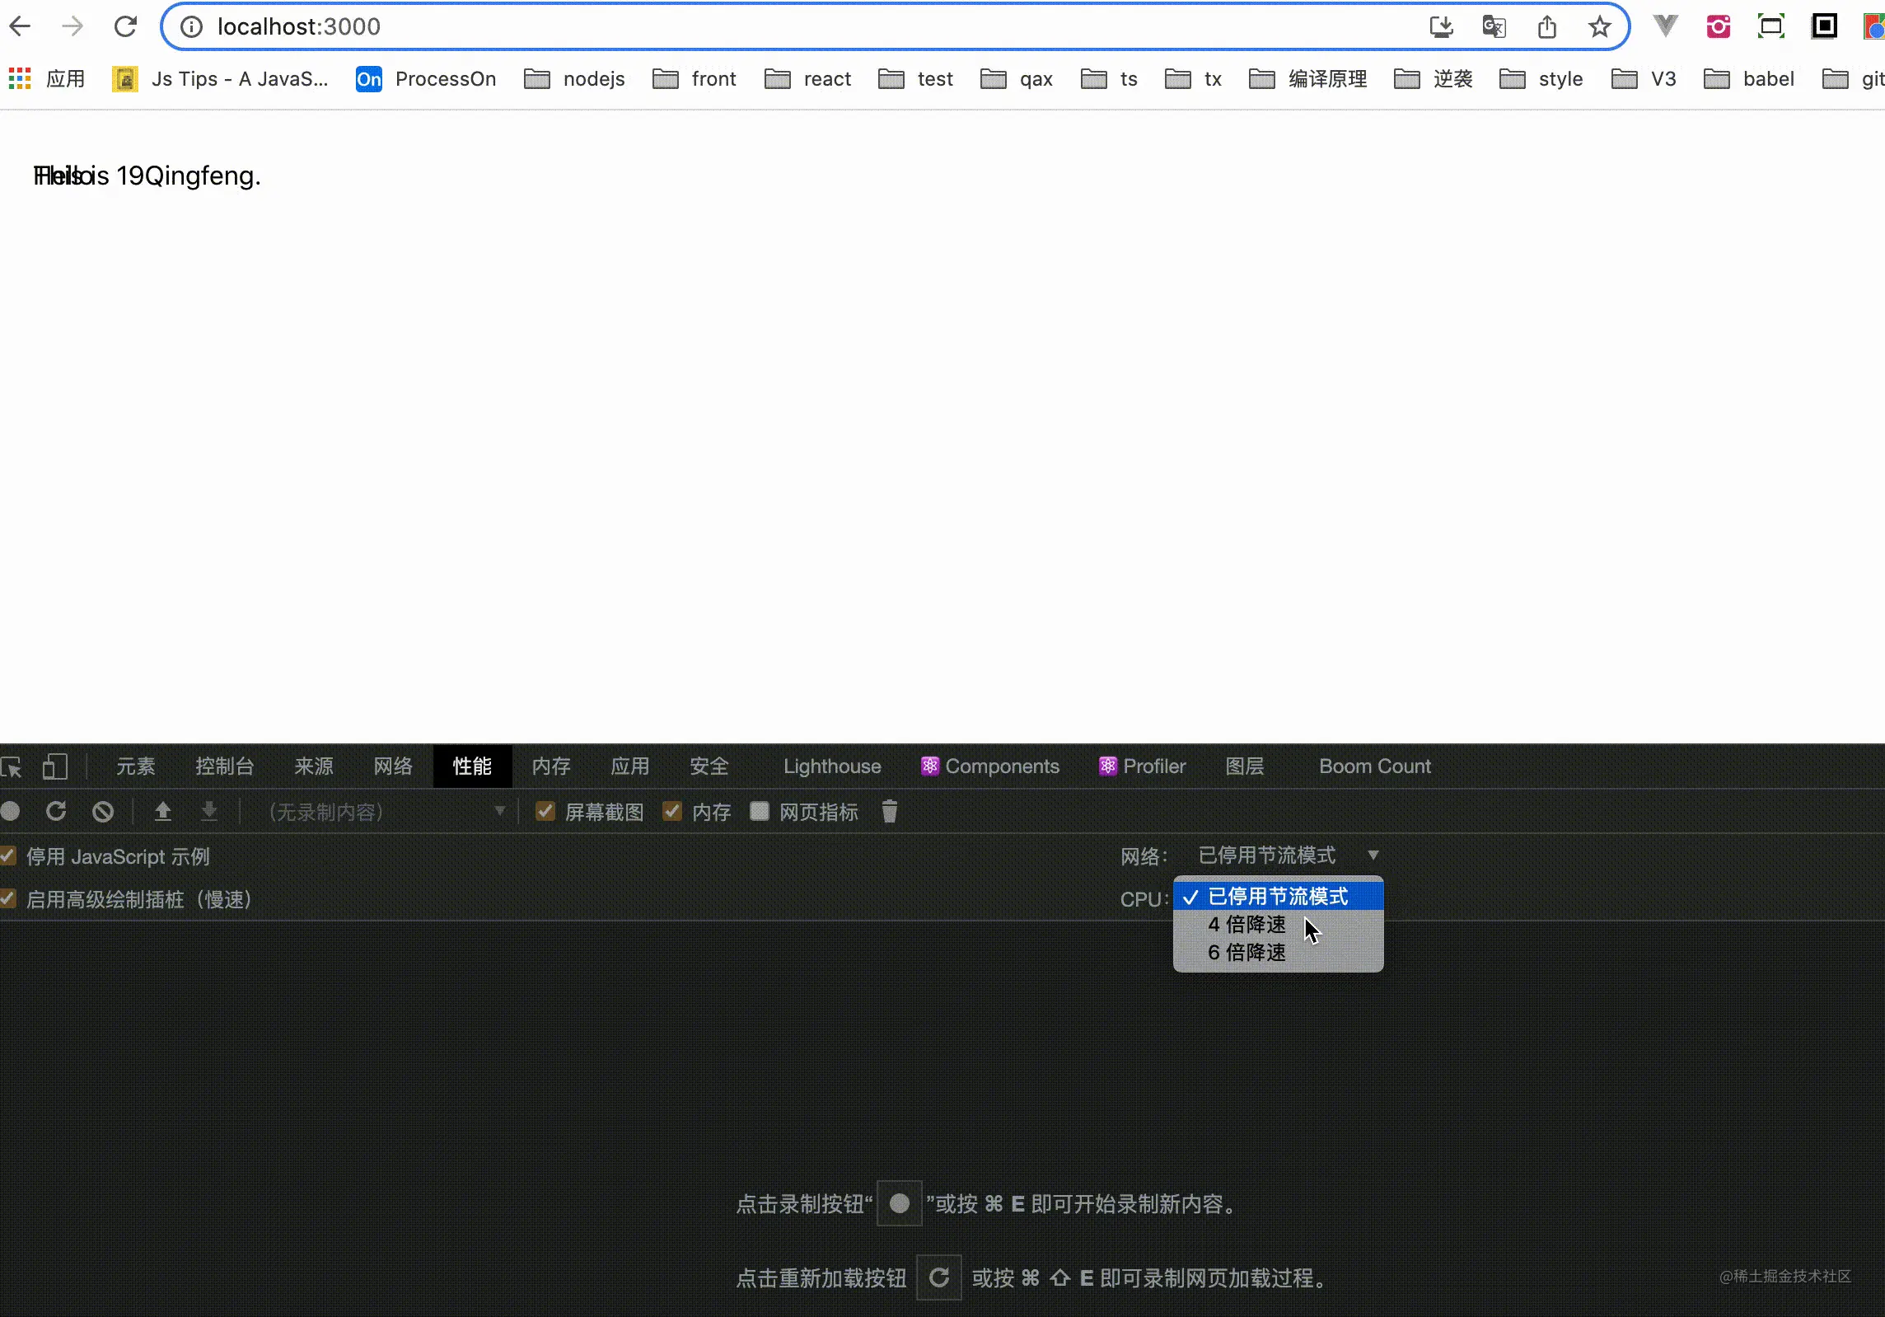1885x1317 pixels.
Task: Open the Boom Count tab
Action: 1375,766
